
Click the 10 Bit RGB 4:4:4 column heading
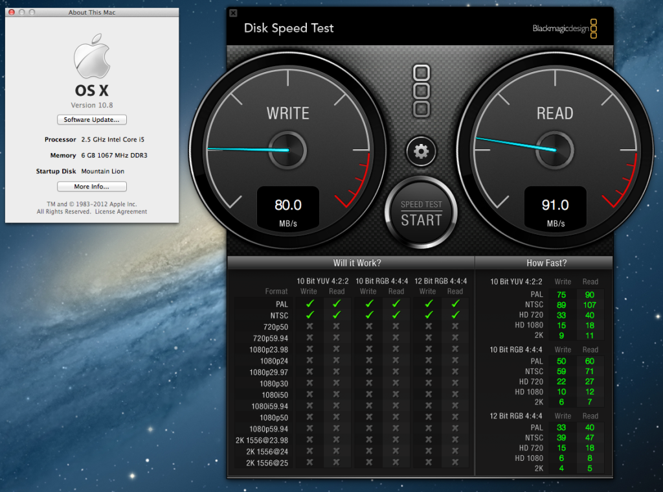382,281
